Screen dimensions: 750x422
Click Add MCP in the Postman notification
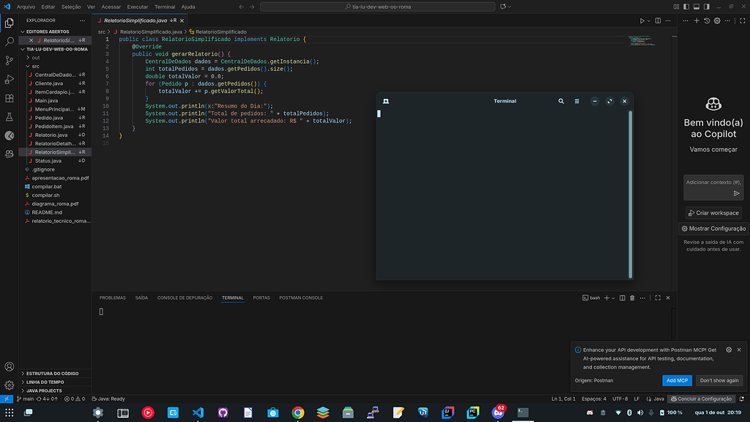676,380
